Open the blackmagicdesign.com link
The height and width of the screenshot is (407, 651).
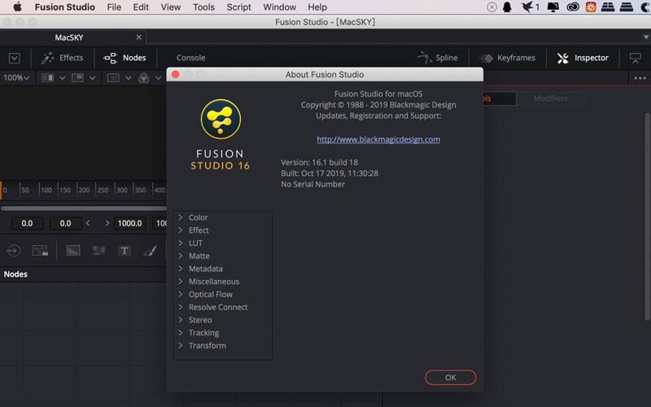(378, 139)
